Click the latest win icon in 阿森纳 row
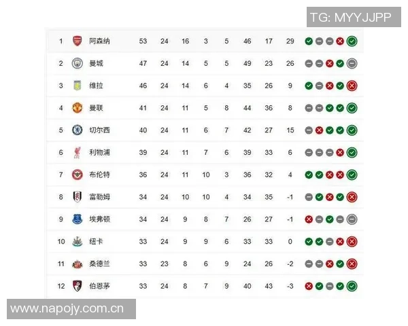 click(352, 41)
